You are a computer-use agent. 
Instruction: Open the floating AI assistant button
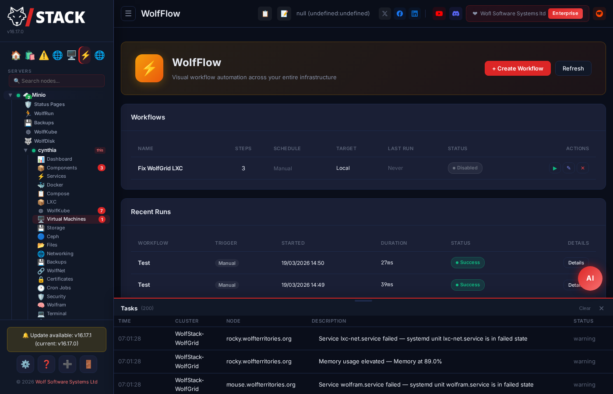point(590,278)
